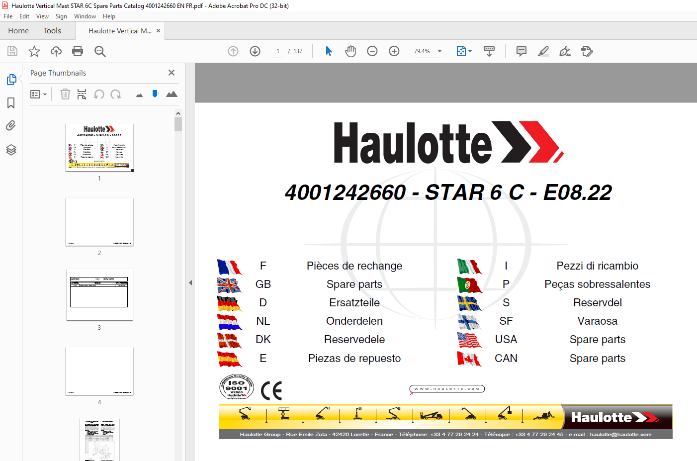Click the page number input field
This screenshot has width=697, height=461.
[278, 51]
